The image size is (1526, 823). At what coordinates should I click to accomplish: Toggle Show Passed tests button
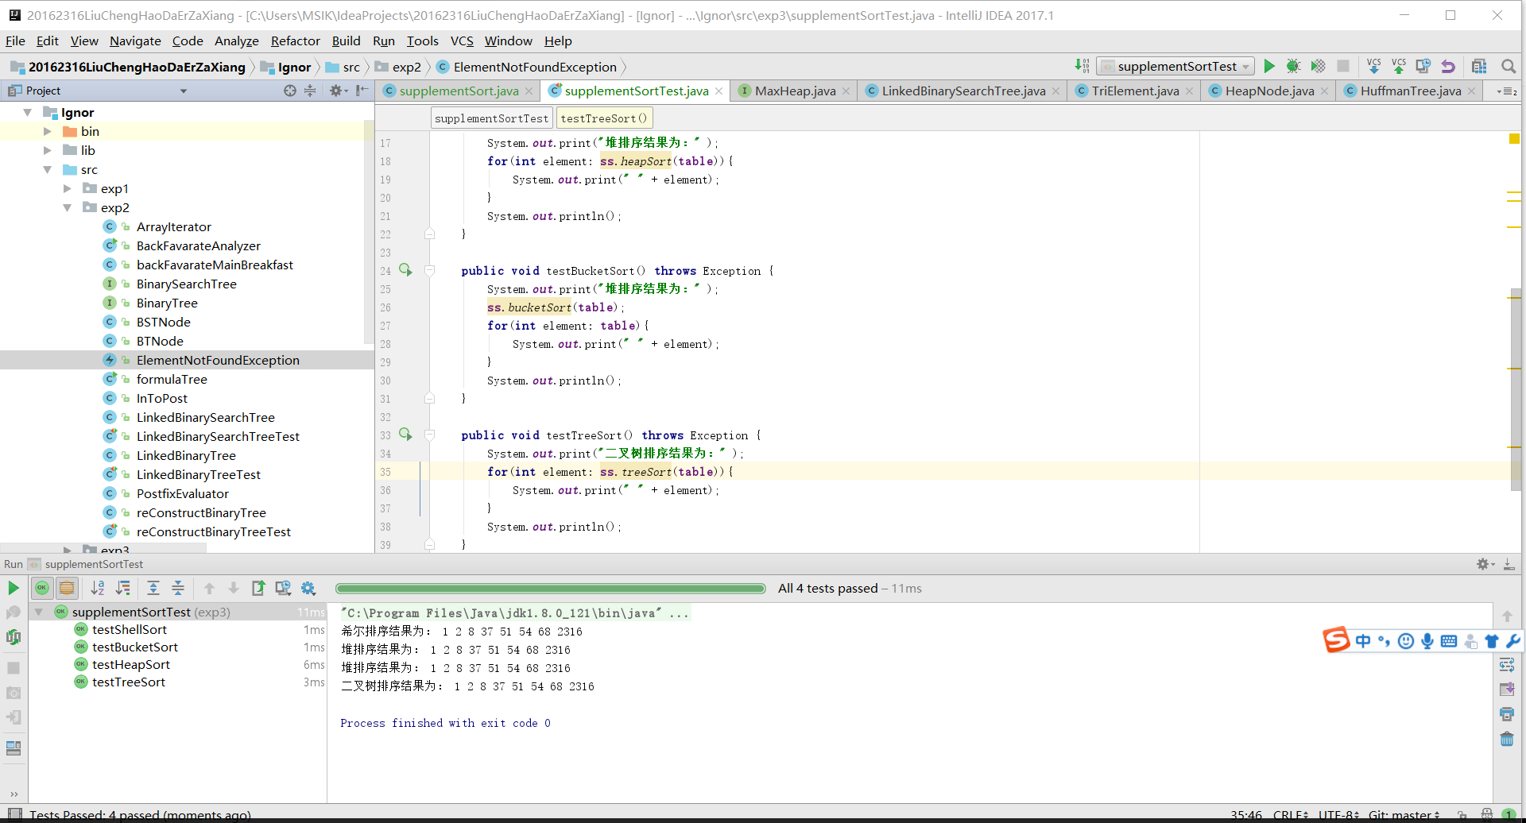(42, 588)
